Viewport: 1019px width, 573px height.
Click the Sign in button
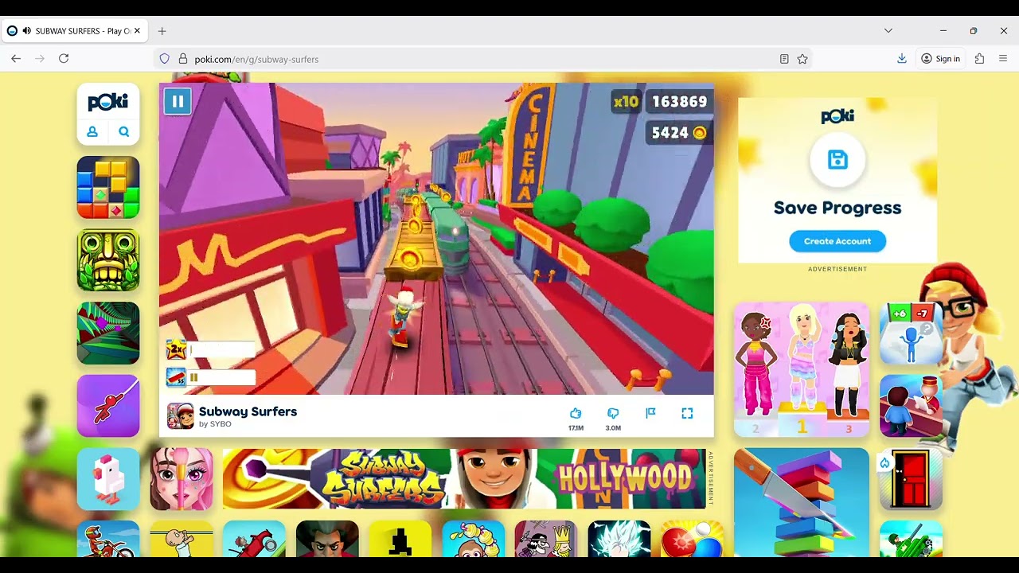coord(940,59)
